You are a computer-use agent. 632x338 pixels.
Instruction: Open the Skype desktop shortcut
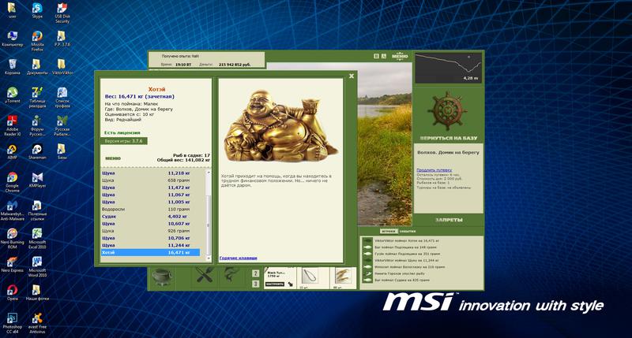click(x=37, y=10)
